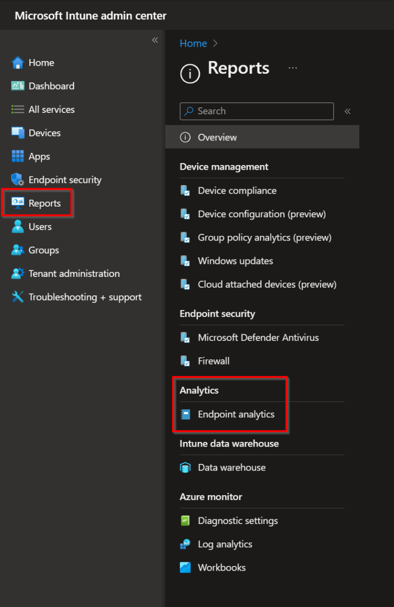Click the Devices monitor icon
This screenshot has height=607, width=394.
point(18,133)
